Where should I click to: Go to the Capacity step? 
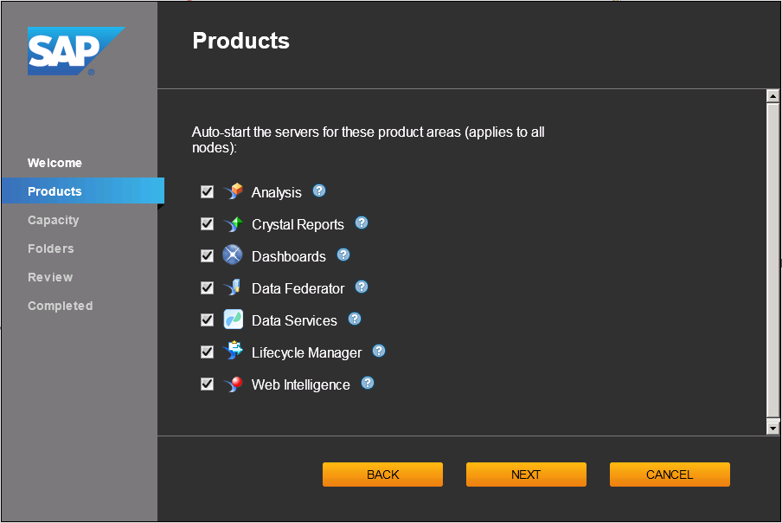point(54,220)
